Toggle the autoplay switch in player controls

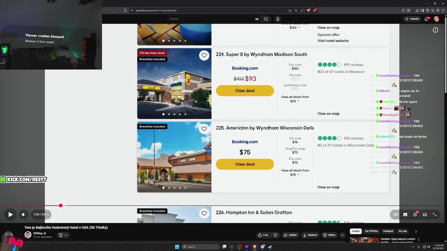click(395, 215)
